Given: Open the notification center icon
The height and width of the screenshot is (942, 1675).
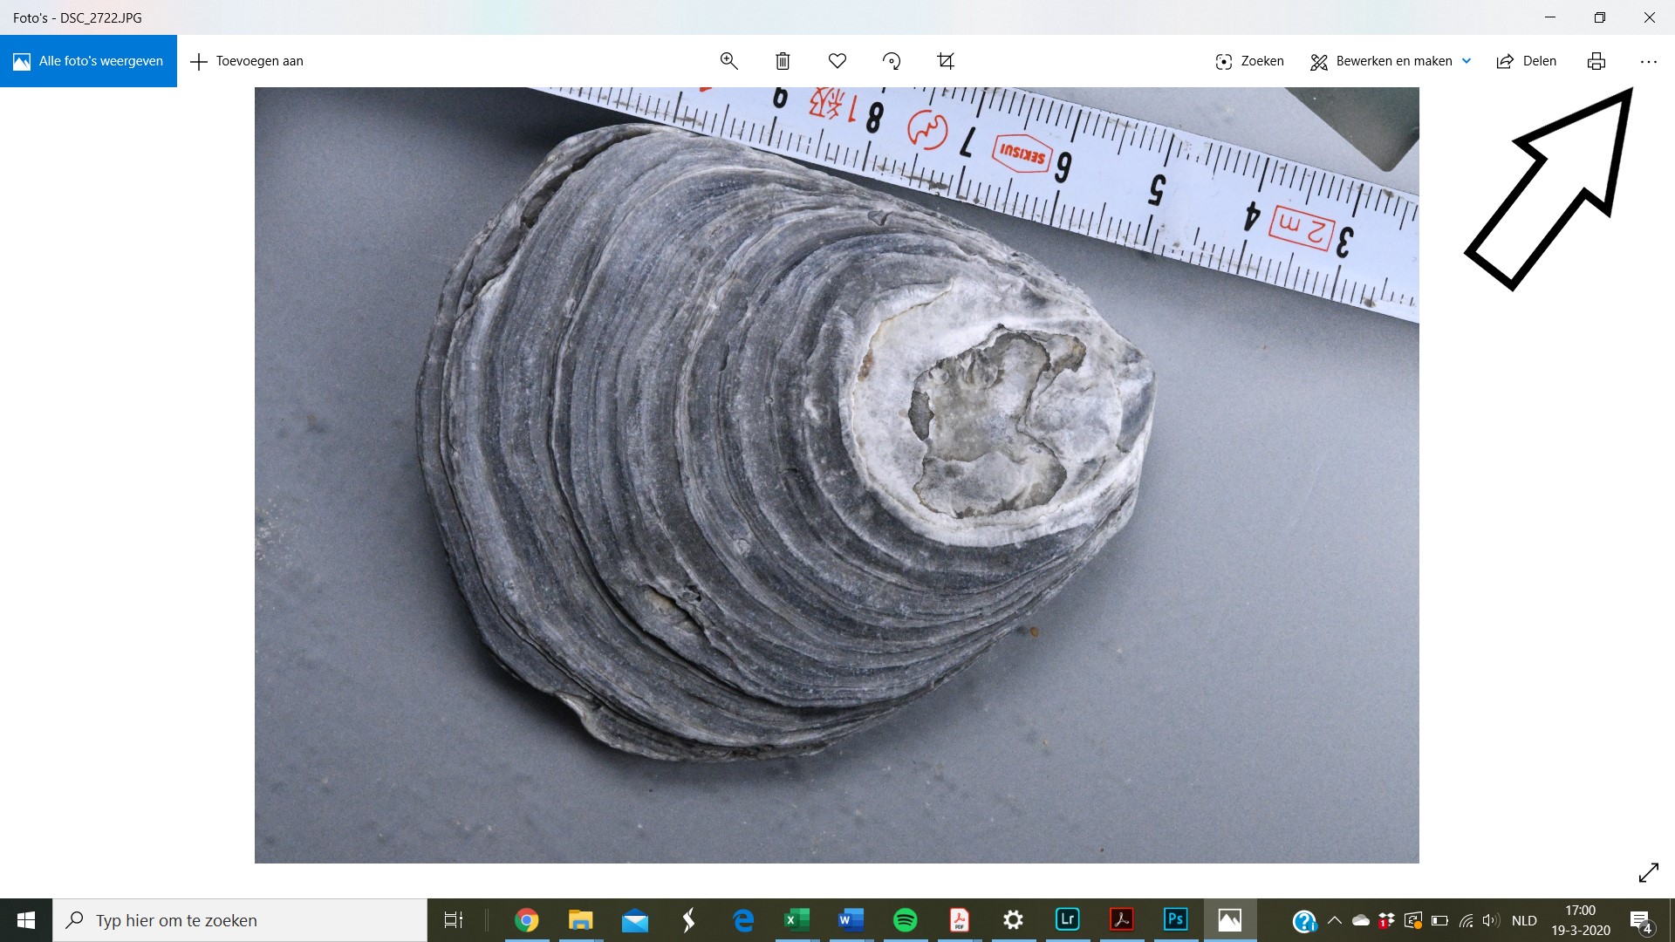Looking at the screenshot, I should click(x=1640, y=921).
